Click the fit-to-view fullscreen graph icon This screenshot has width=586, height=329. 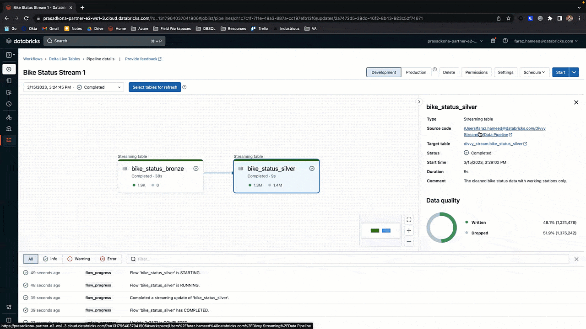(x=409, y=220)
